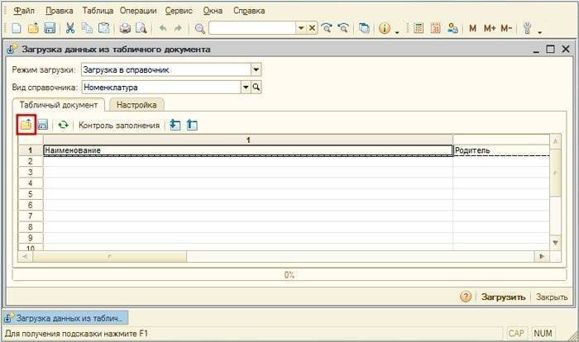Click the Print printer icon
579x342 pixels.
tap(125, 28)
